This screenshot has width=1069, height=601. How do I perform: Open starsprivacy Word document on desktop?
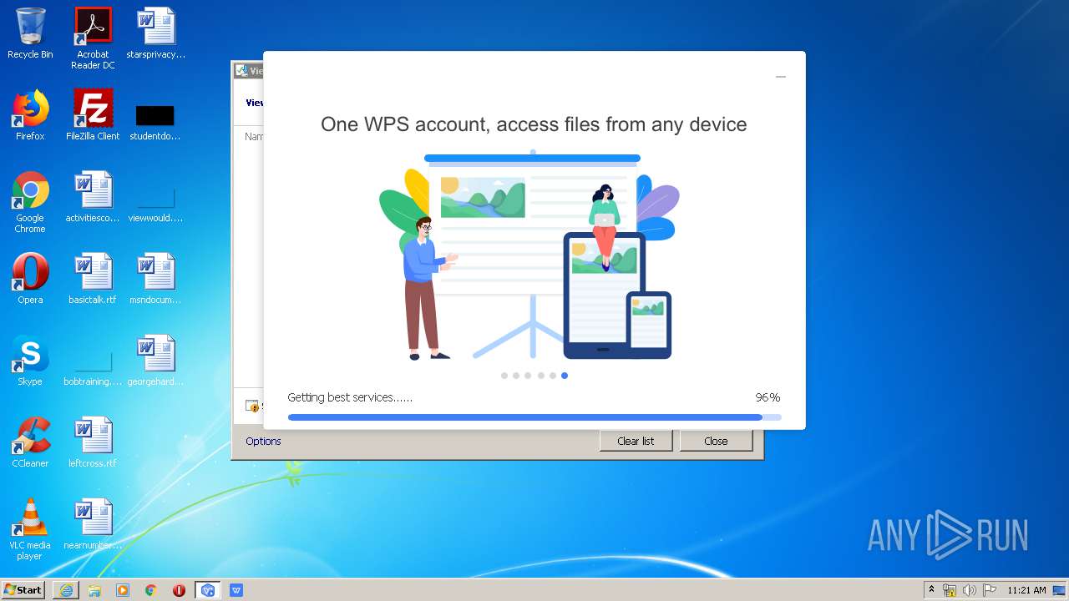click(155, 33)
